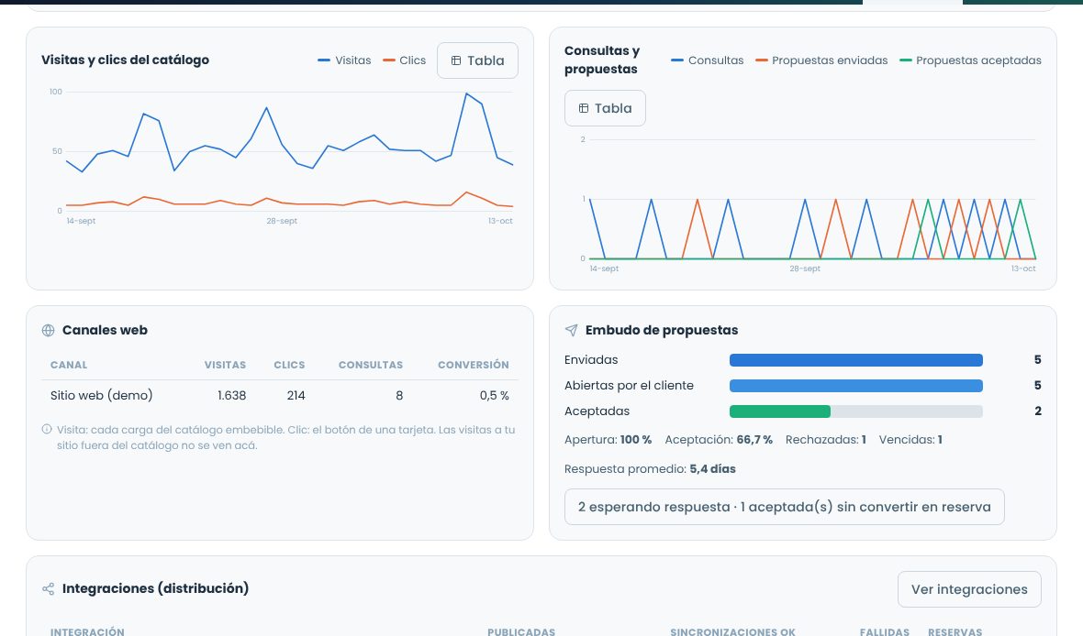Screen dimensions: 1083x636
Task: Click table icon inside Visitas chart Tabla button
Action: tap(456, 60)
